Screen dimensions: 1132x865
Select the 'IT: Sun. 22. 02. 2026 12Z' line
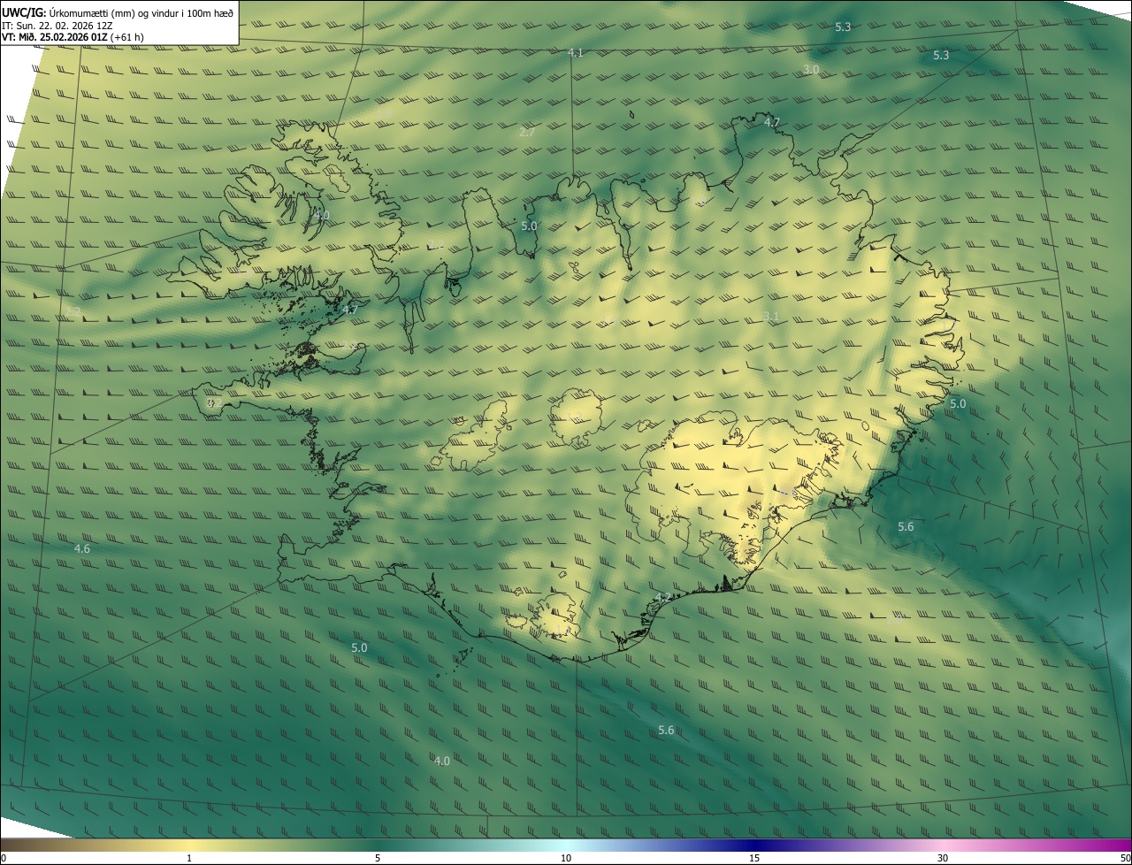[x=57, y=26]
